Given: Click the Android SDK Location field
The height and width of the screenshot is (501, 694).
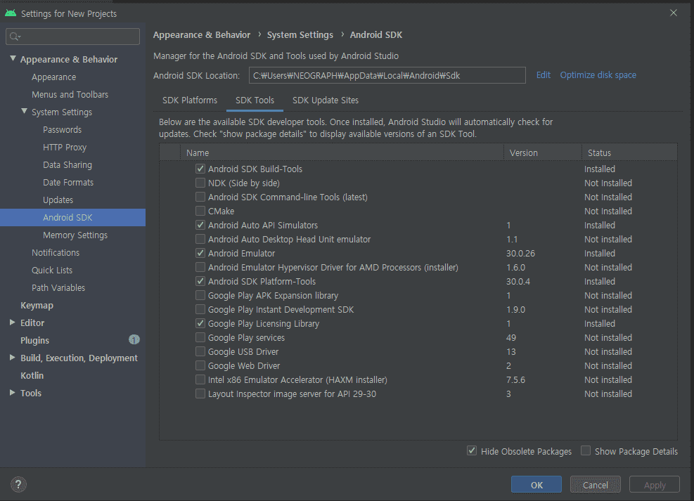Looking at the screenshot, I should (387, 75).
